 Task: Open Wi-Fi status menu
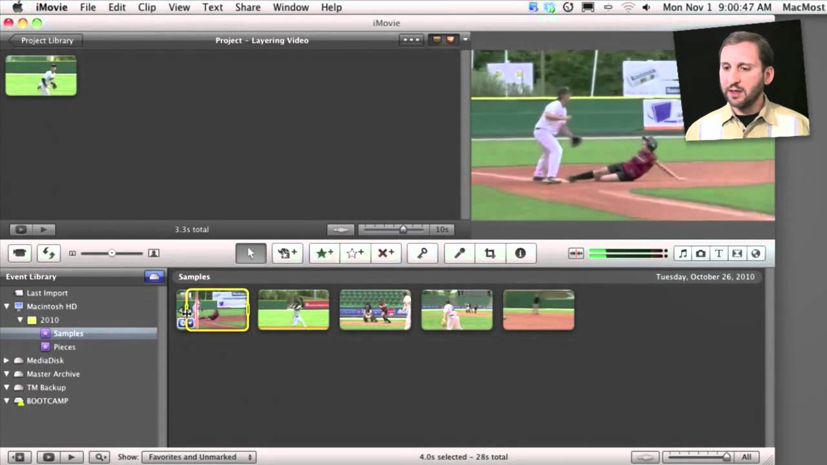(628, 7)
